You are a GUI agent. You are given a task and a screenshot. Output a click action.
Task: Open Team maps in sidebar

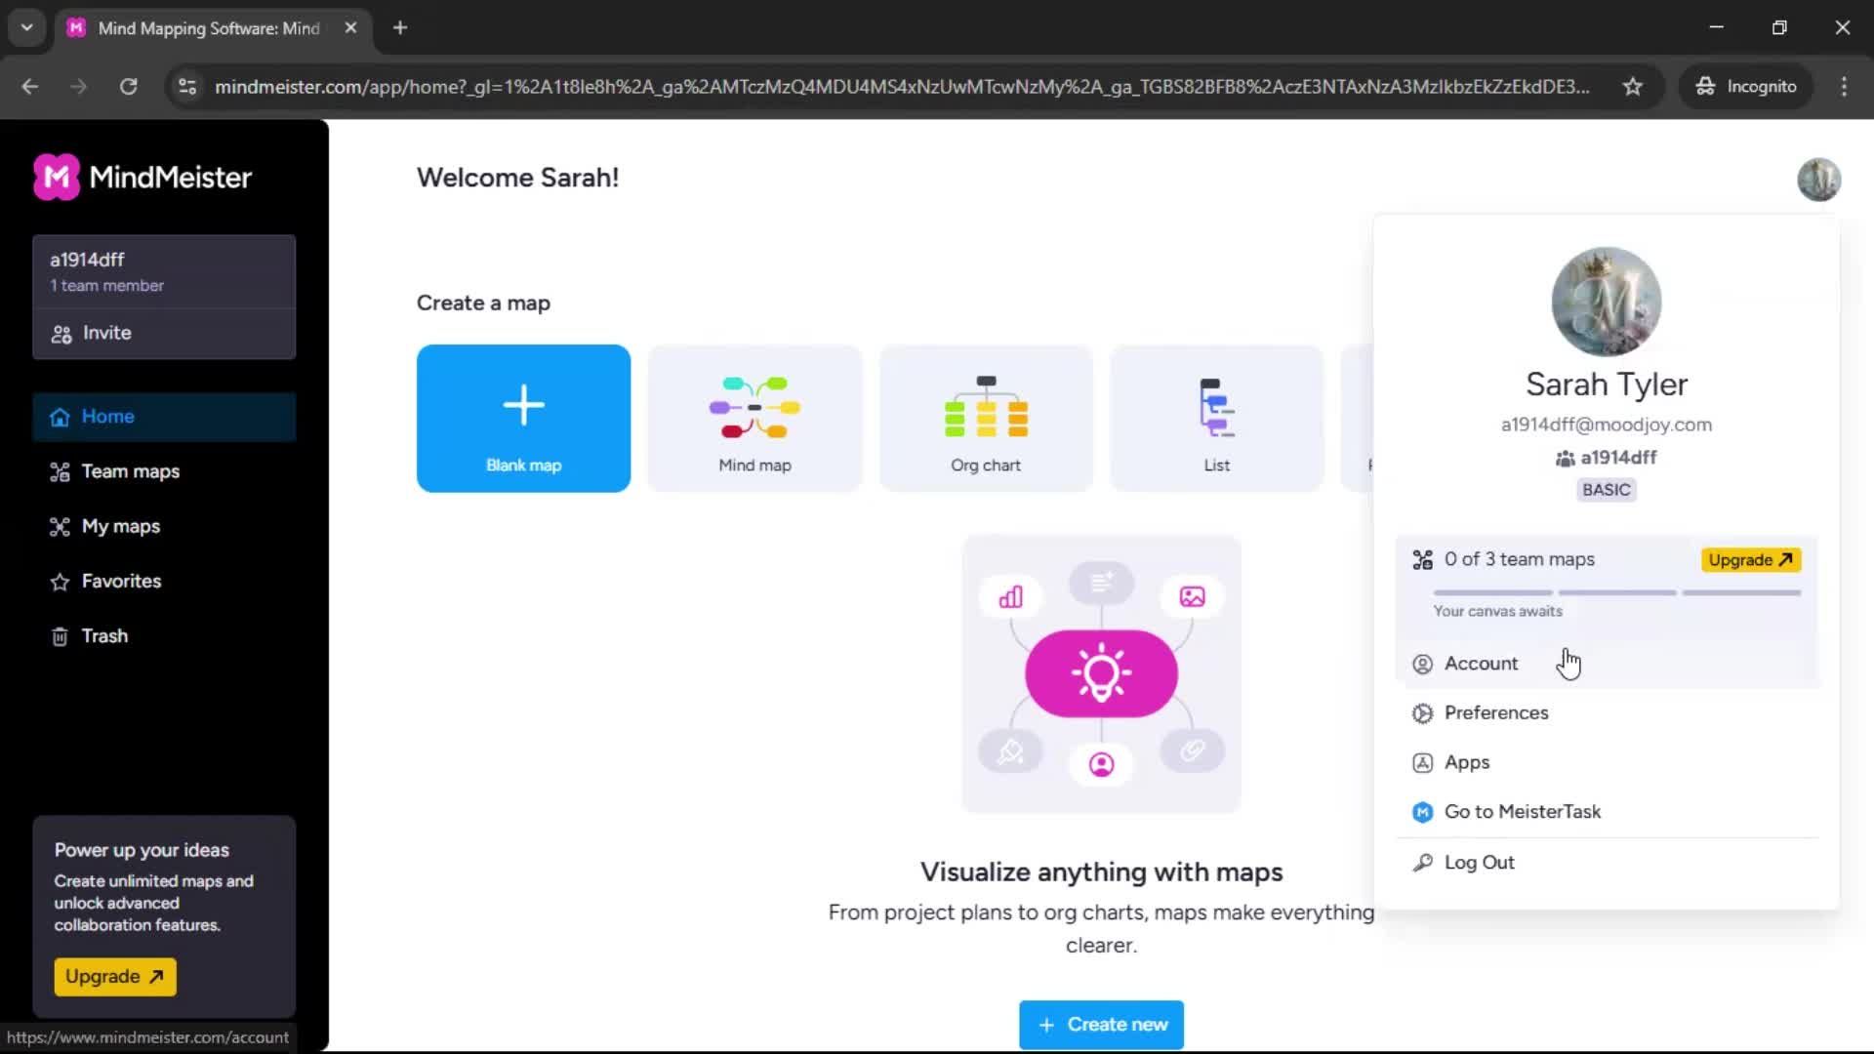point(164,471)
